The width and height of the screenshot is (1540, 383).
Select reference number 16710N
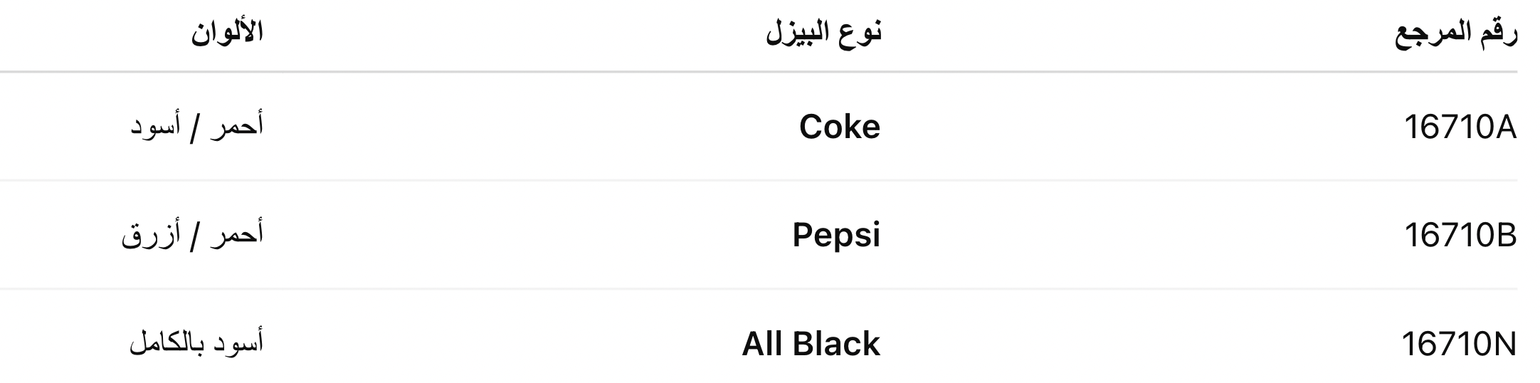coord(1459,345)
